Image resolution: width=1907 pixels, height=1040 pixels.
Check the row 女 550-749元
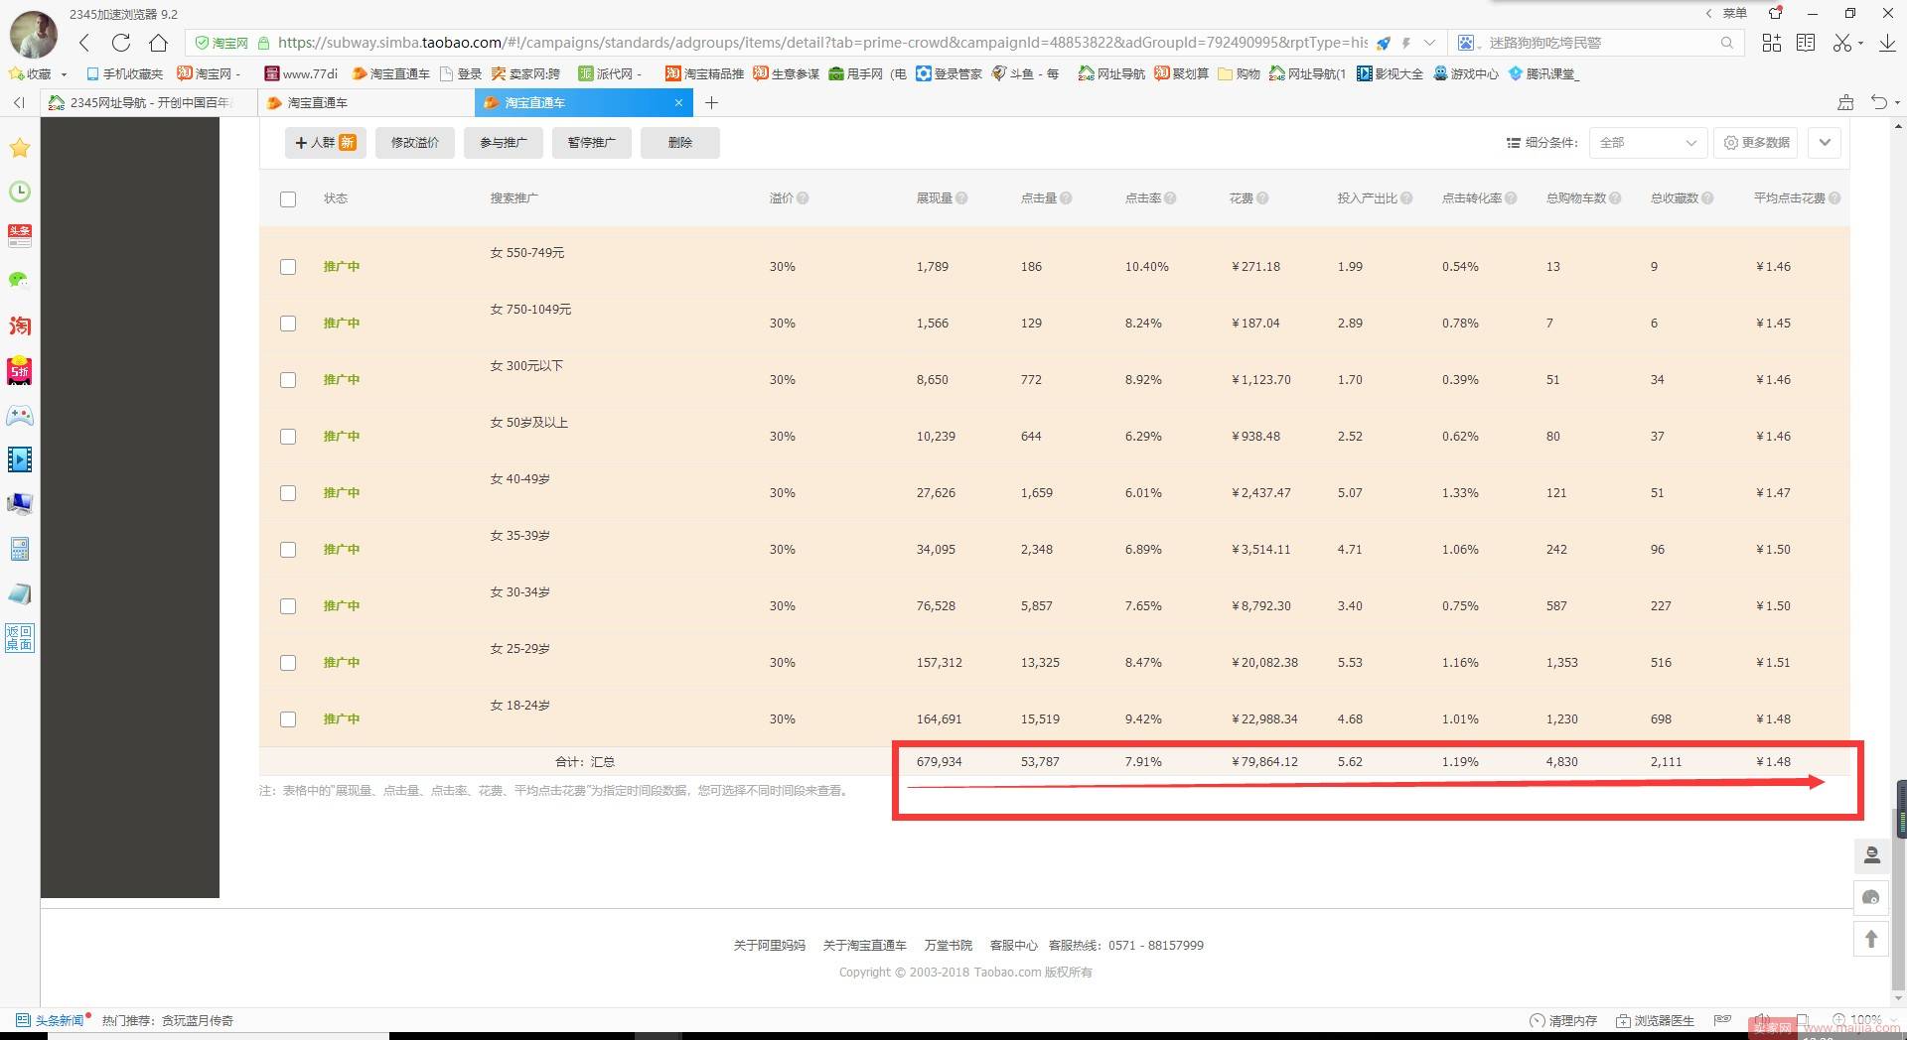(x=288, y=267)
